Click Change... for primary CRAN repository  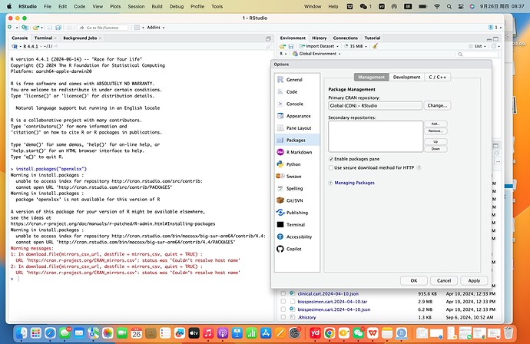tap(437, 105)
